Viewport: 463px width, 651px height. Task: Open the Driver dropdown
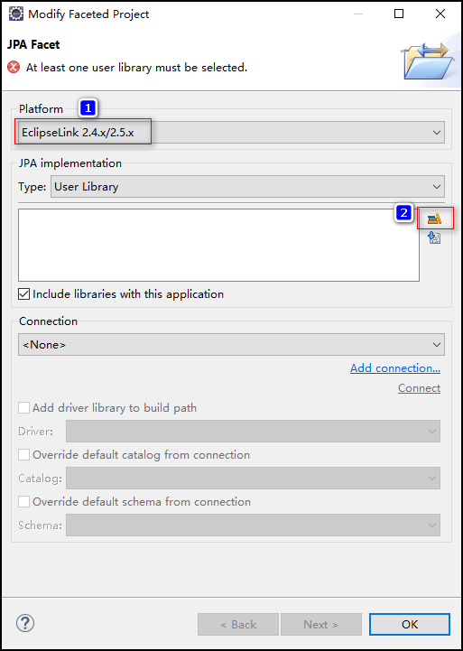[x=253, y=431]
